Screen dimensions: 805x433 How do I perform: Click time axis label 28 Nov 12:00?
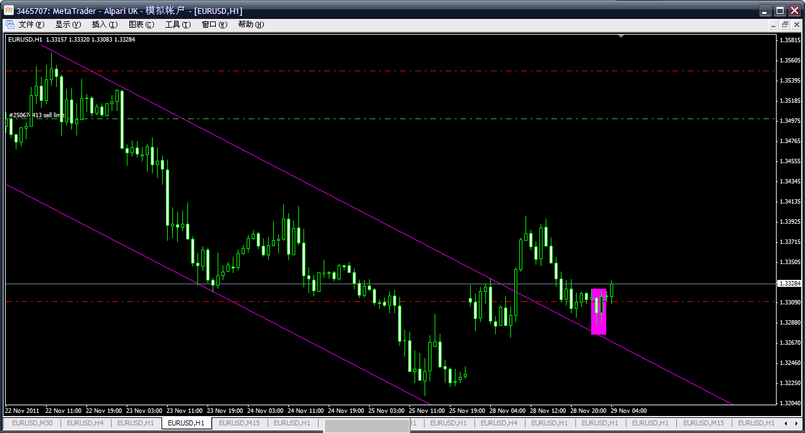click(x=548, y=410)
